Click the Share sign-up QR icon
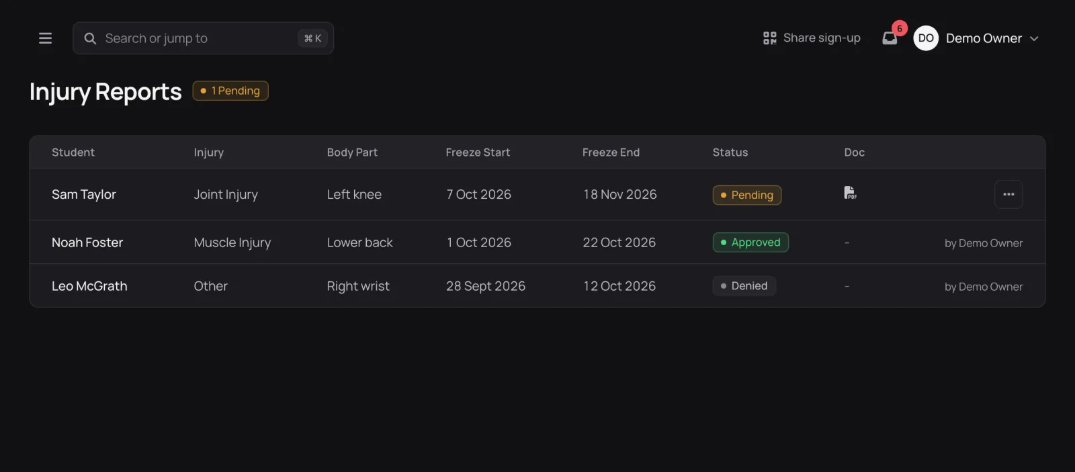Screen dimensions: 1075x472 click(x=769, y=38)
